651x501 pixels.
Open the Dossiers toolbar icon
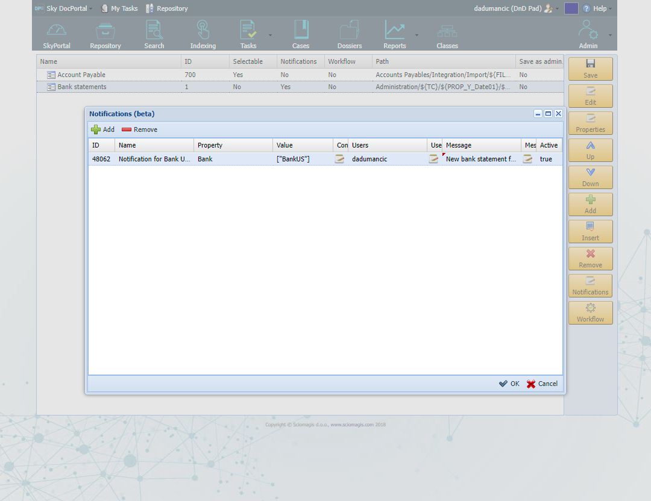tap(350, 34)
